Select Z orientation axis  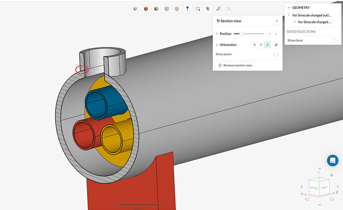[x=267, y=45]
